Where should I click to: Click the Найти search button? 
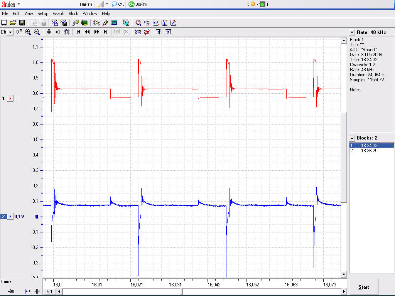(86, 4)
